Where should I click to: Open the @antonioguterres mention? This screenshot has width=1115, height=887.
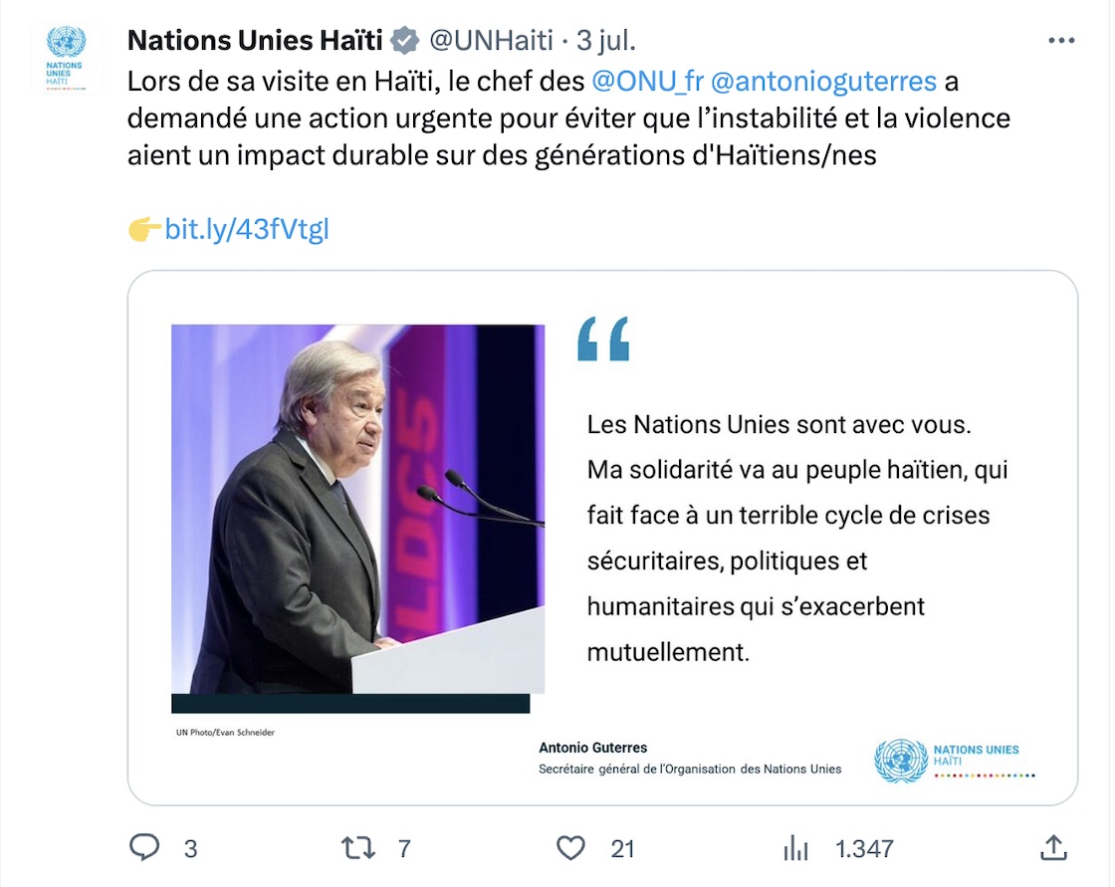click(x=823, y=80)
